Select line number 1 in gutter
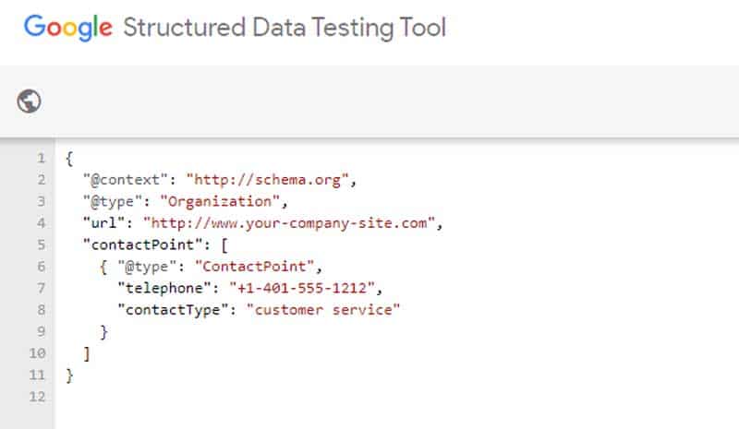Viewport: 739px width, 429px height. point(42,158)
